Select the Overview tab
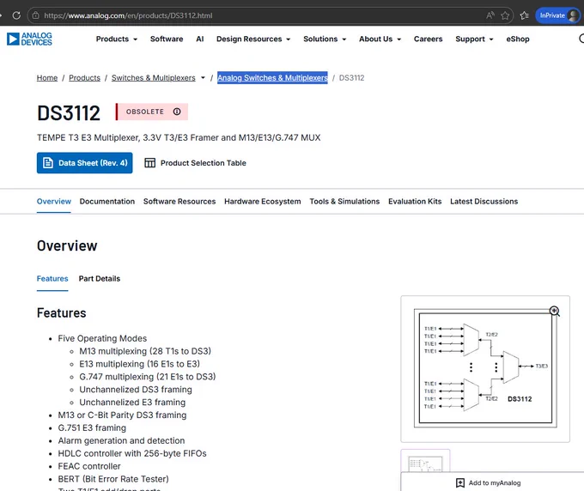This screenshot has height=491, width=584. click(53, 202)
